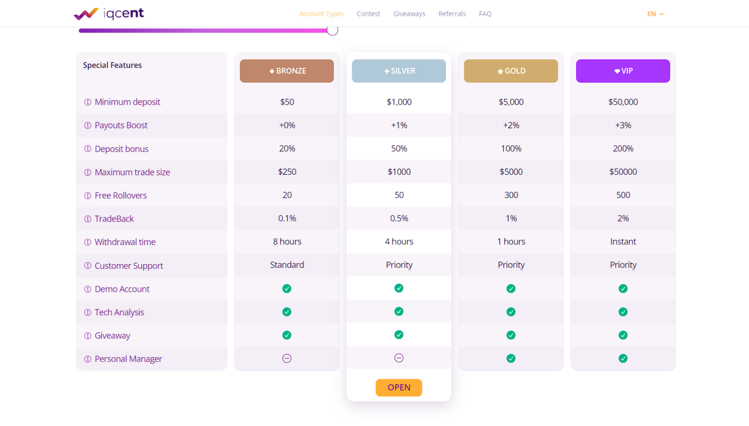The image size is (749, 426).
Task: Click info icon beside Minimum deposit
Action: [88, 102]
